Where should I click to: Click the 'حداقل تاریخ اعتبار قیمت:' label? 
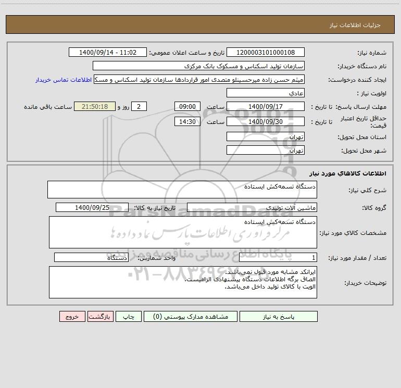(x=364, y=122)
